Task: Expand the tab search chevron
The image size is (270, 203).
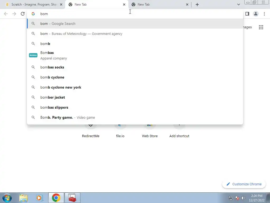Action: pos(238,4)
